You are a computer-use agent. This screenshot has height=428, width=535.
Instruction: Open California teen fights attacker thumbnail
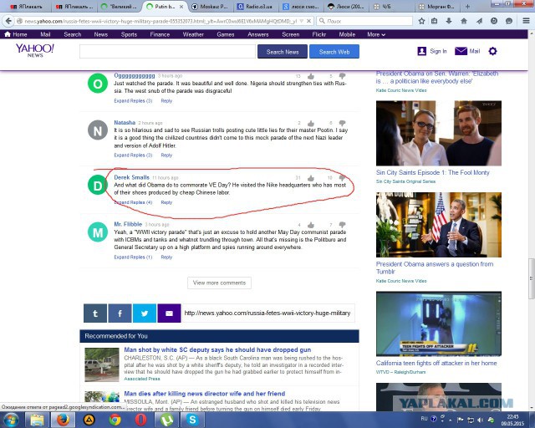[439, 324]
